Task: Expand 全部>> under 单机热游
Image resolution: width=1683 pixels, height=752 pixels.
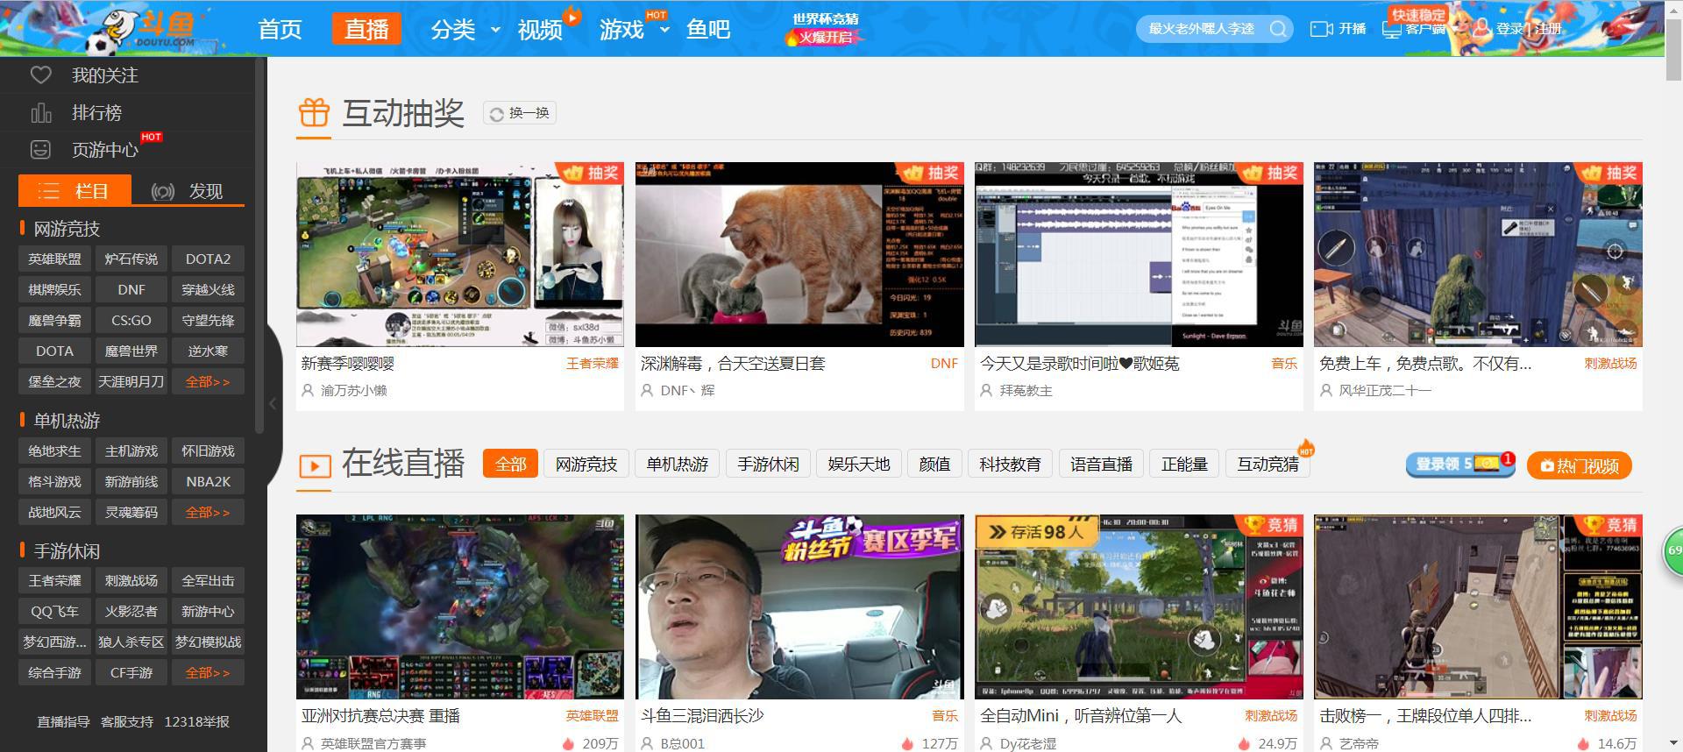Action: coord(208,513)
